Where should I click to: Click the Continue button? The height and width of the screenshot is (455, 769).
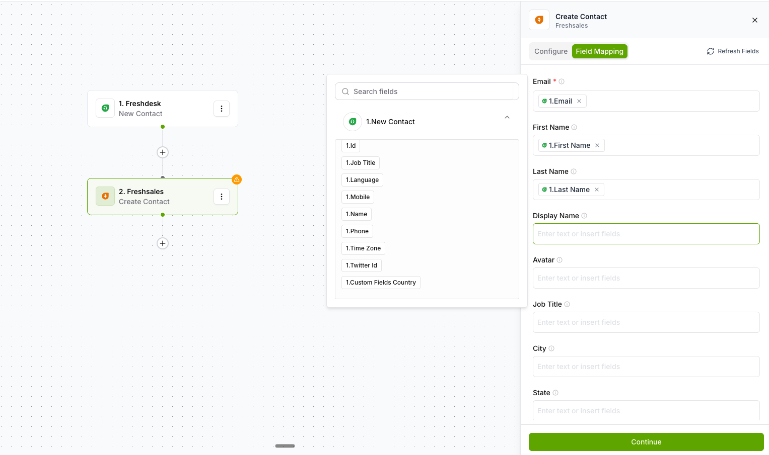(646, 442)
